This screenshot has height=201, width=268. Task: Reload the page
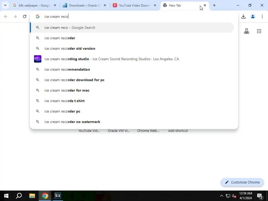[25, 16]
